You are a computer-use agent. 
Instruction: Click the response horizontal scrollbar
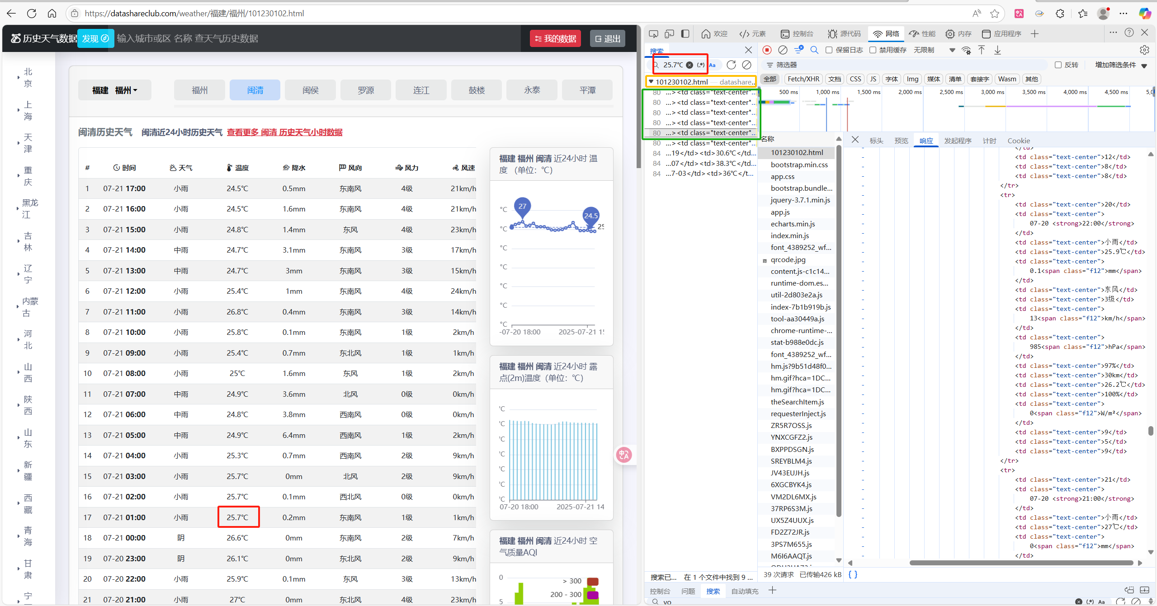coord(1021,563)
